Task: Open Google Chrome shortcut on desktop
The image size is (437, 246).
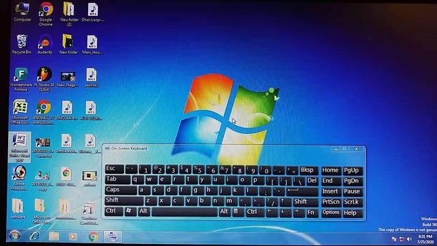Action: [x=46, y=14]
